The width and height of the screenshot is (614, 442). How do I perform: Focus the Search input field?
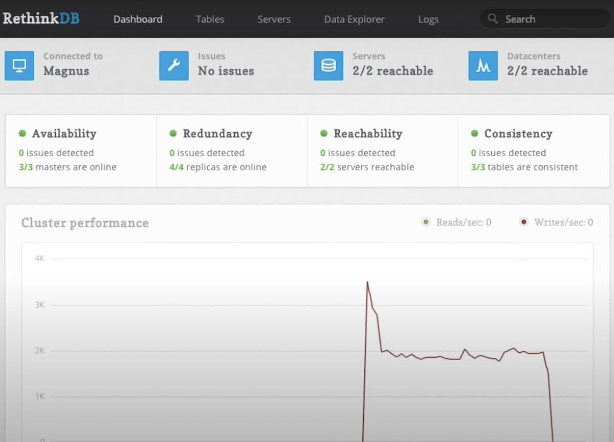(x=553, y=19)
